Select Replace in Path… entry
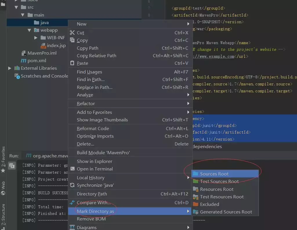The height and width of the screenshot is (230, 297). coord(130,87)
